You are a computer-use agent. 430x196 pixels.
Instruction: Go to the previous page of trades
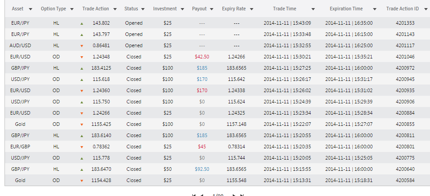point(201,195)
